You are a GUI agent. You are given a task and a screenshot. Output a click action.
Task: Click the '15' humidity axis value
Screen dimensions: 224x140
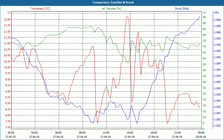pyautogui.click(x=204, y=111)
